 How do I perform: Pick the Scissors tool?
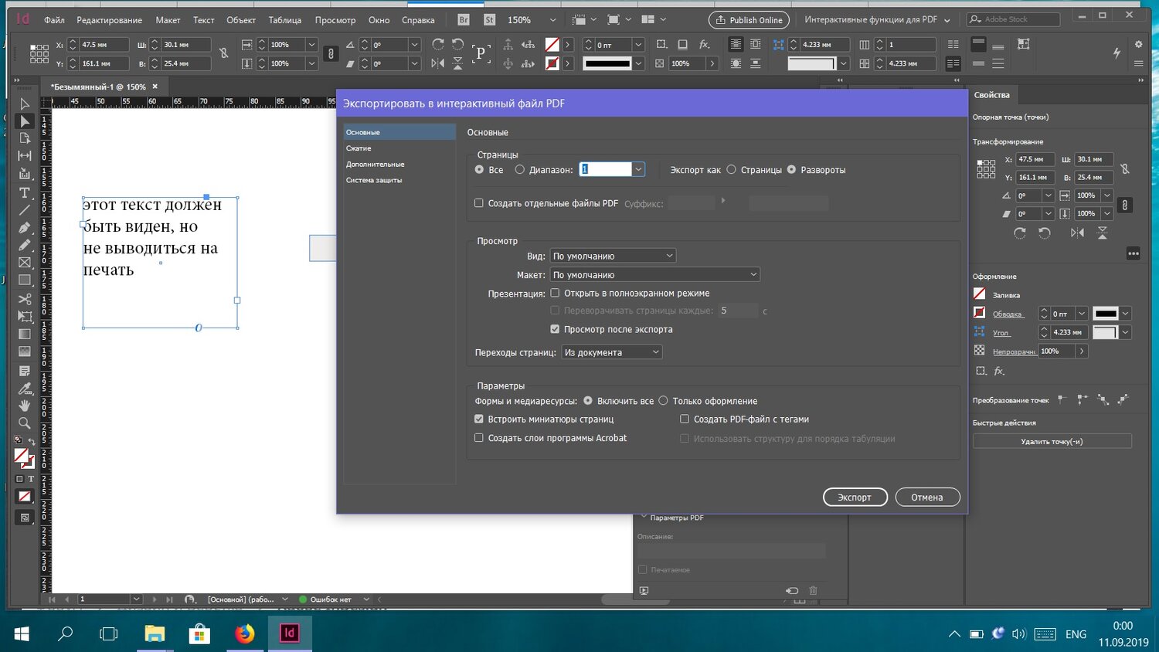(x=25, y=299)
